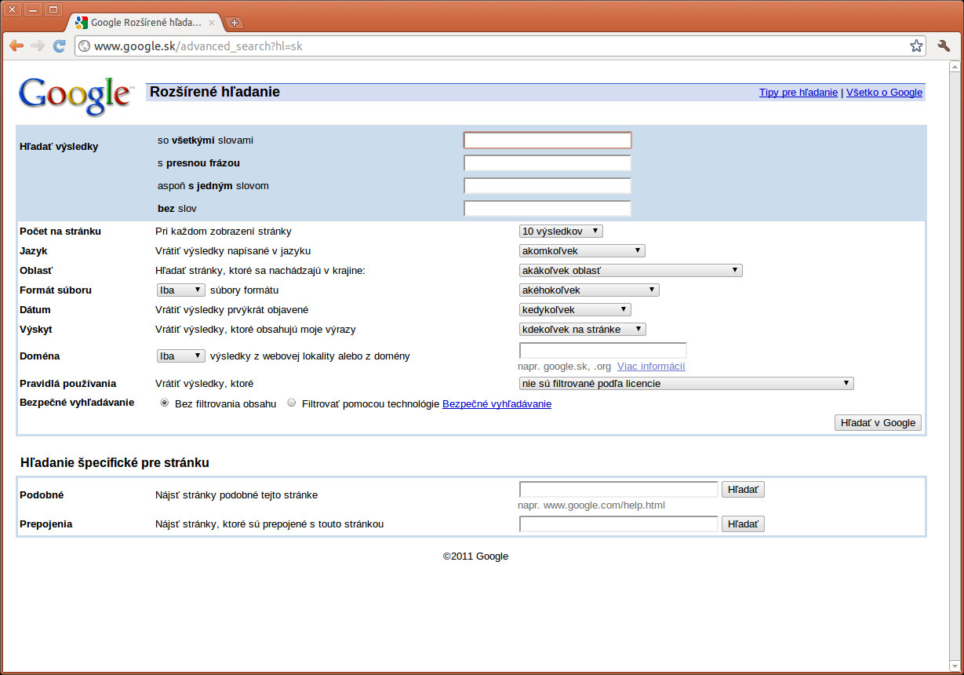Focus the Podobné page URL field
The height and width of the screenshot is (675, 964).
[619, 489]
